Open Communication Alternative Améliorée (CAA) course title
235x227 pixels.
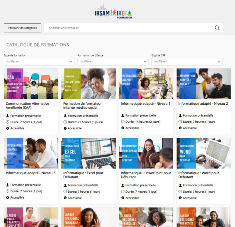coord(28,106)
